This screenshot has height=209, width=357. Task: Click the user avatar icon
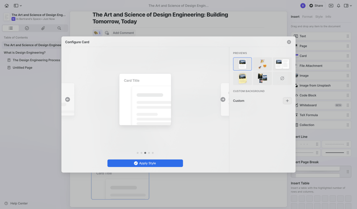(303, 6)
